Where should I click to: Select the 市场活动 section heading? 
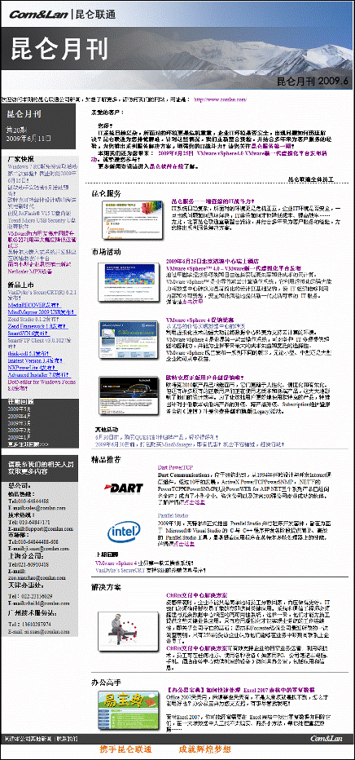coord(107,251)
